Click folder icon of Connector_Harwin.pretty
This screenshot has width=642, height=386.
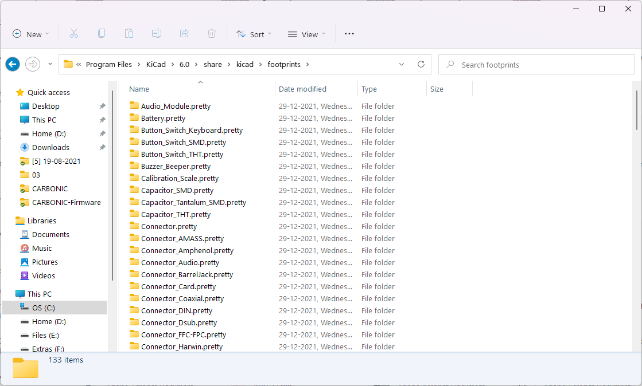click(x=134, y=346)
